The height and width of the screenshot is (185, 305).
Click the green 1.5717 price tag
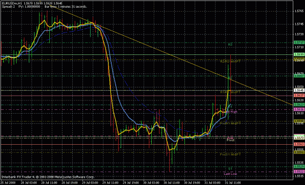click(x=299, y=42)
